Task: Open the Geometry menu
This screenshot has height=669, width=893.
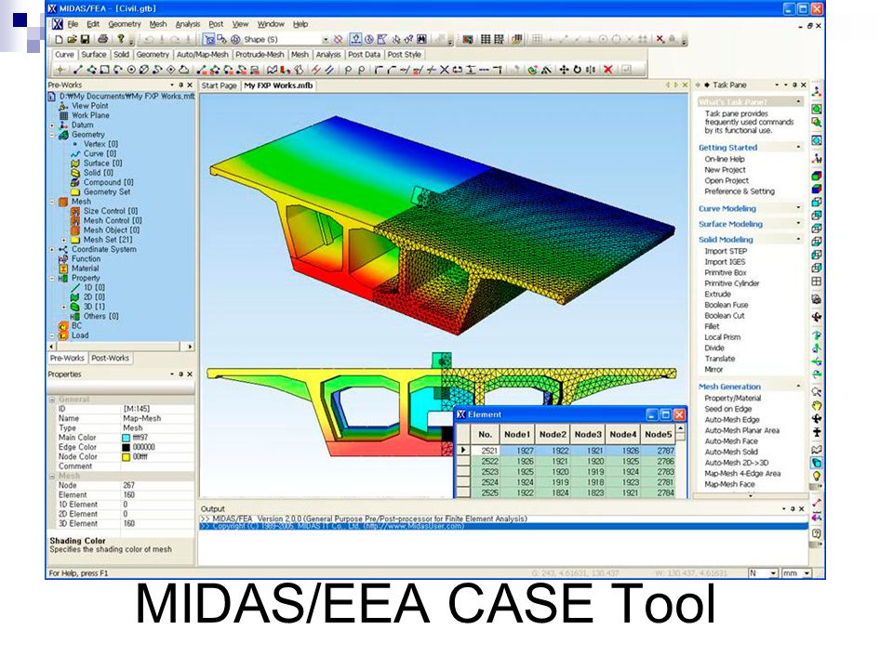Action: pos(124,24)
